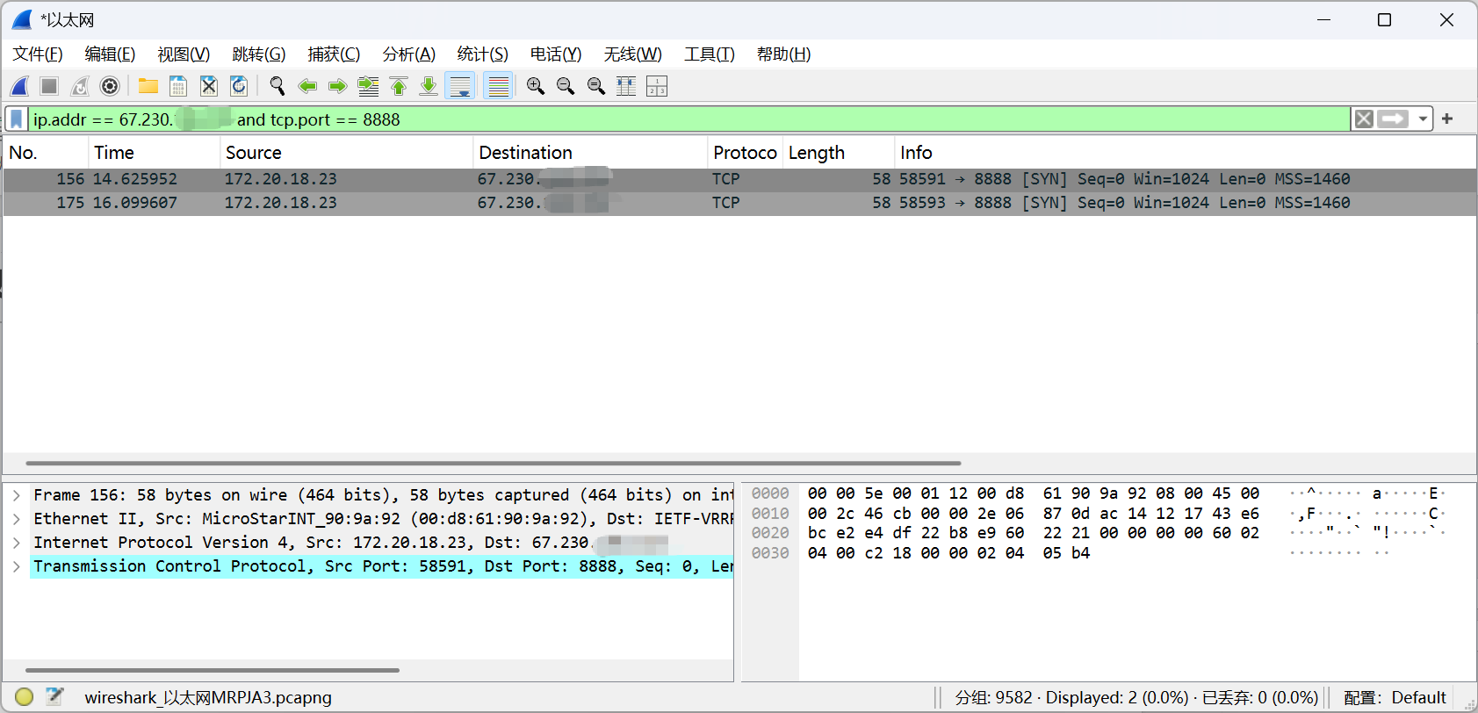Expand the Transmission Control Protocol tree
The image size is (1478, 713).
17,566
